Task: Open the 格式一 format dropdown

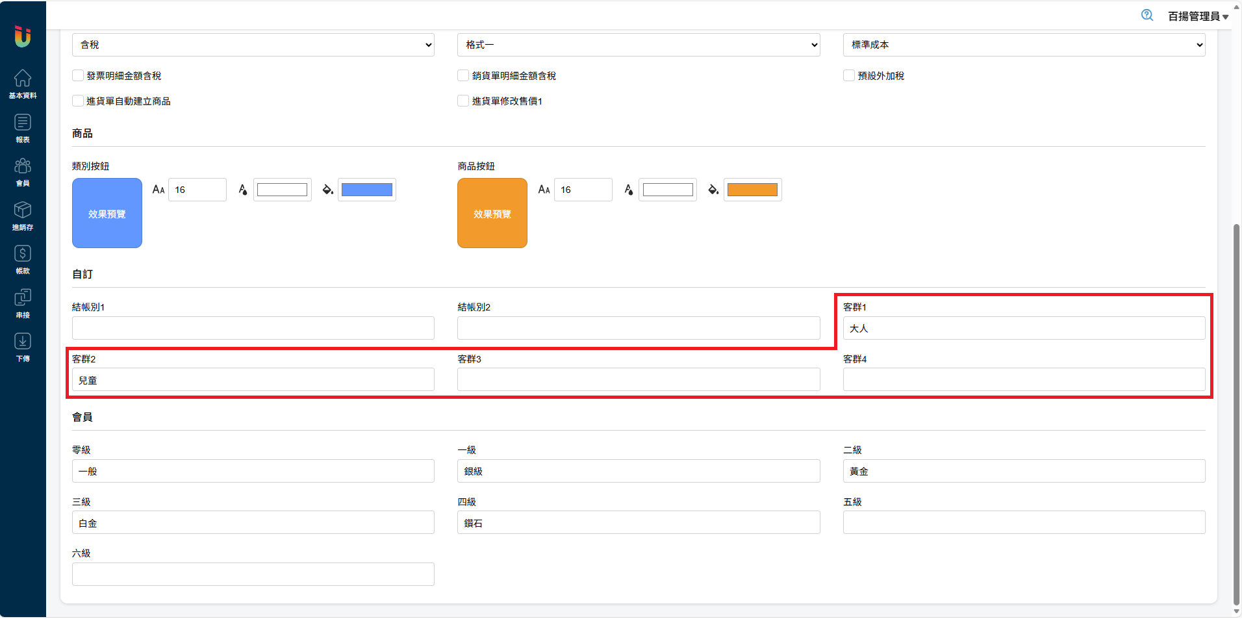Action: click(x=639, y=45)
